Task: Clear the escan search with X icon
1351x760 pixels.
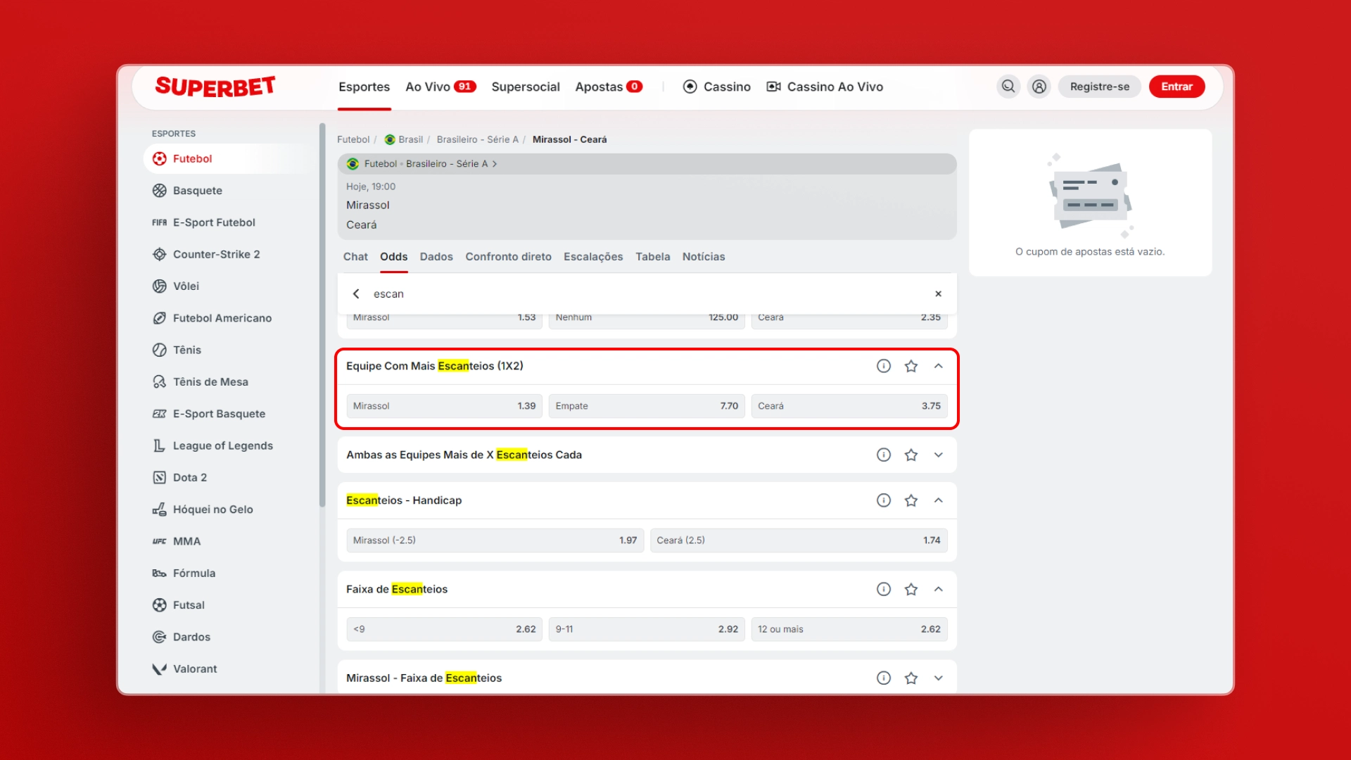Action: [938, 293]
